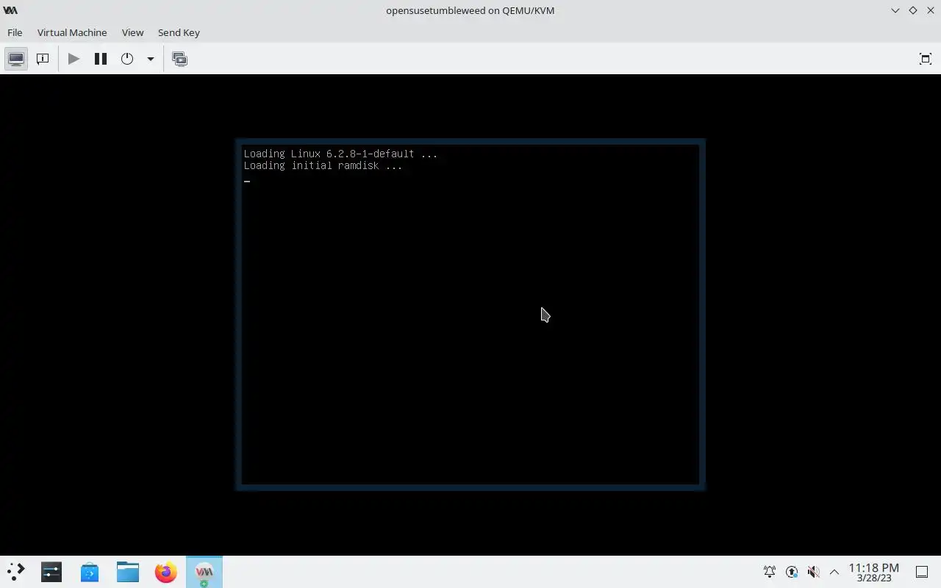Open Discover software center from taskbar
The image size is (941, 588).
(x=90, y=572)
